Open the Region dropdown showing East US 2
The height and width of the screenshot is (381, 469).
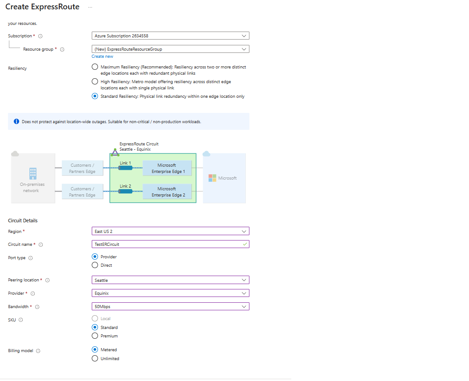click(170, 232)
